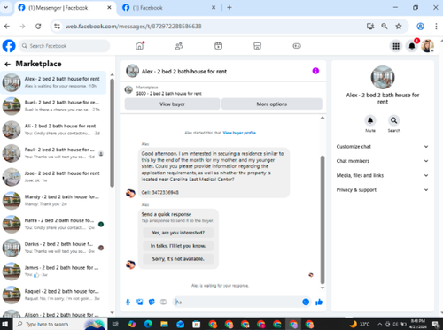Open the account profile picture menu
The image size is (443, 330).
pyautogui.click(x=427, y=46)
